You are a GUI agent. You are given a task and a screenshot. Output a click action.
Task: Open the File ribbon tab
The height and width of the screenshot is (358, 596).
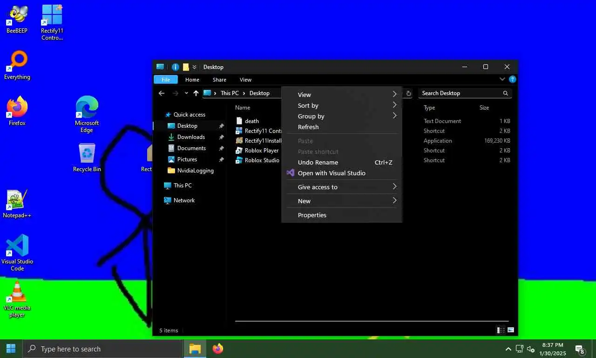tap(166, 80)
